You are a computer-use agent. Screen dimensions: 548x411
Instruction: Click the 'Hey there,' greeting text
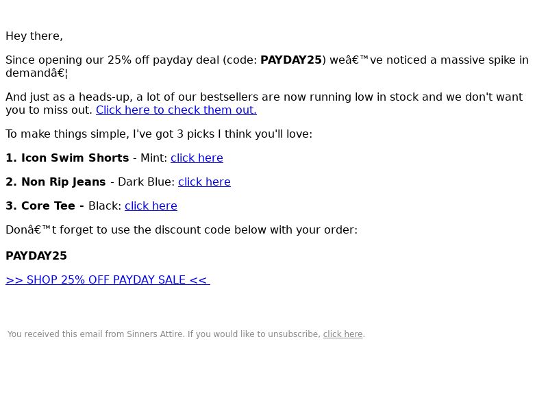tap(34, 36)
